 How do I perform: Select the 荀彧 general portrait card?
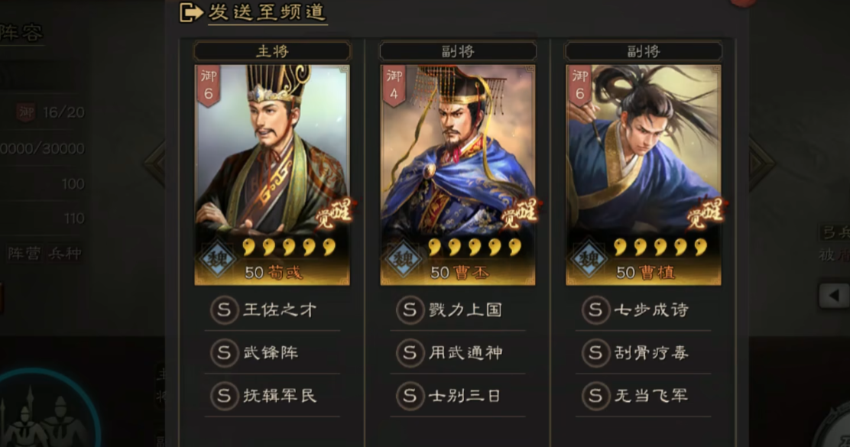(272, 175)
